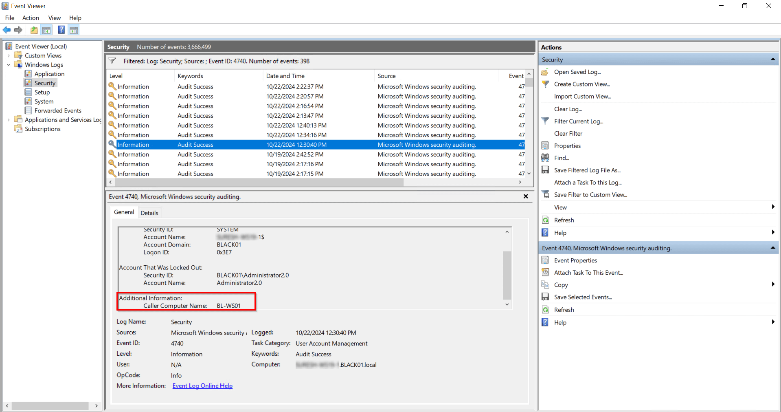Click the back navigation arrow in the toolbar

pos(7,30)
